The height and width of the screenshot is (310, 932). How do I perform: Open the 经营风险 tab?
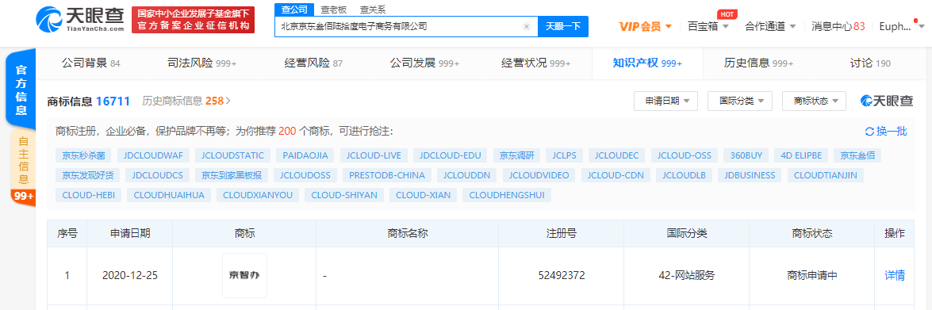[314, 63]
